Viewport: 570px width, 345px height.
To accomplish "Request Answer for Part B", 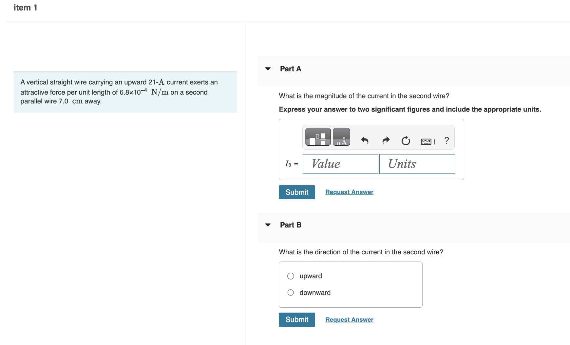I will [349, 320].
